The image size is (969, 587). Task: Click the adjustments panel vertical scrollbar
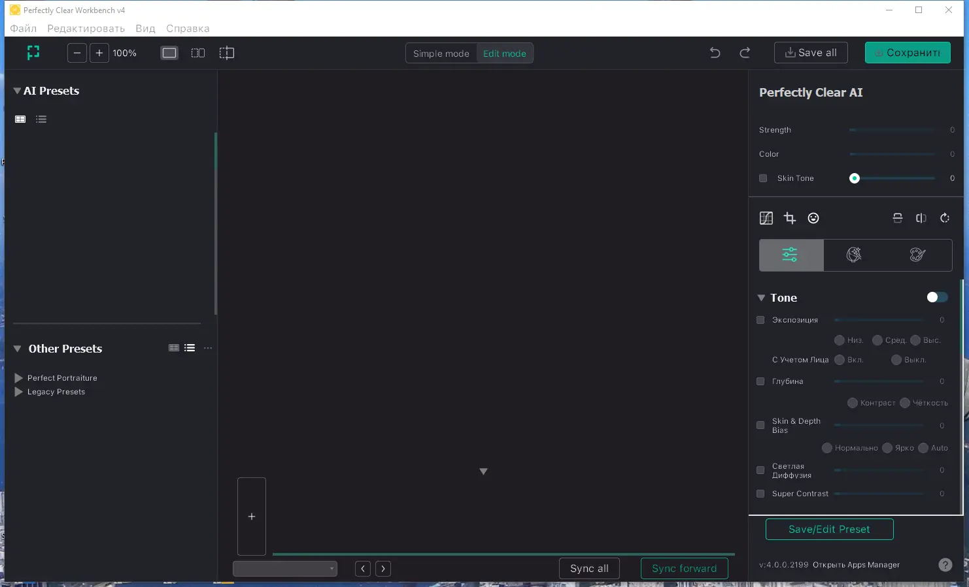(961, 397)
